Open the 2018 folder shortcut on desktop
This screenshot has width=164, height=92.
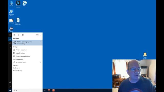click(x=145, y=56)
